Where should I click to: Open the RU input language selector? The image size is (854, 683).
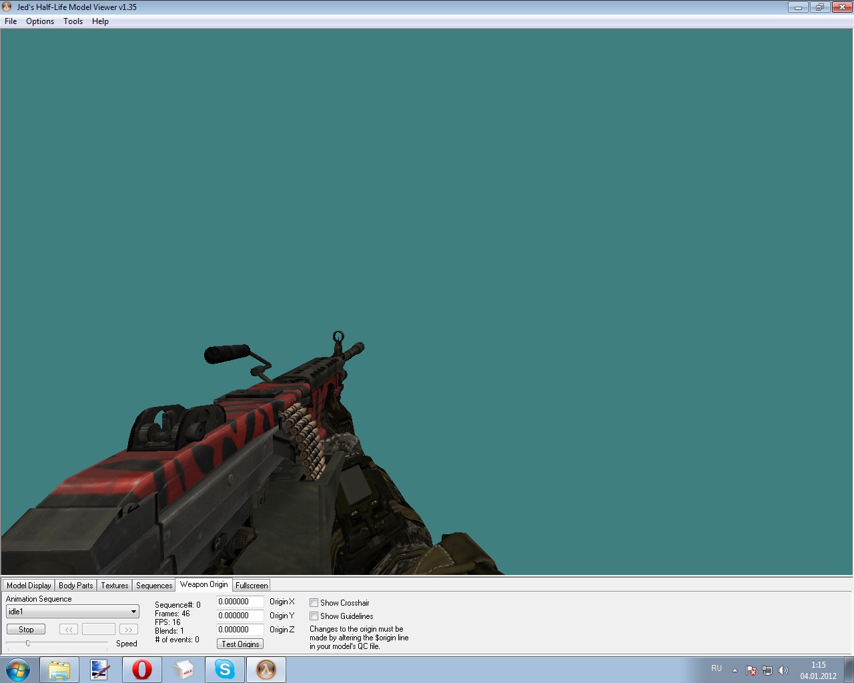[x=717, y=668]
